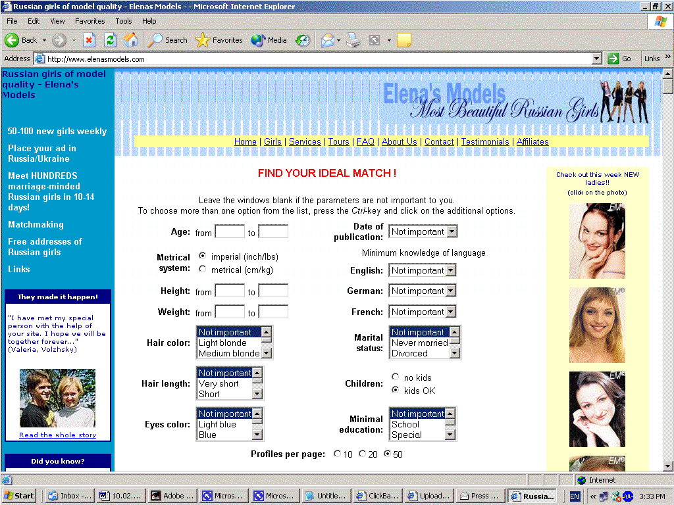Open the Windows Start button
This screenshot has width=674, height=505.
(x=18, y=496)
